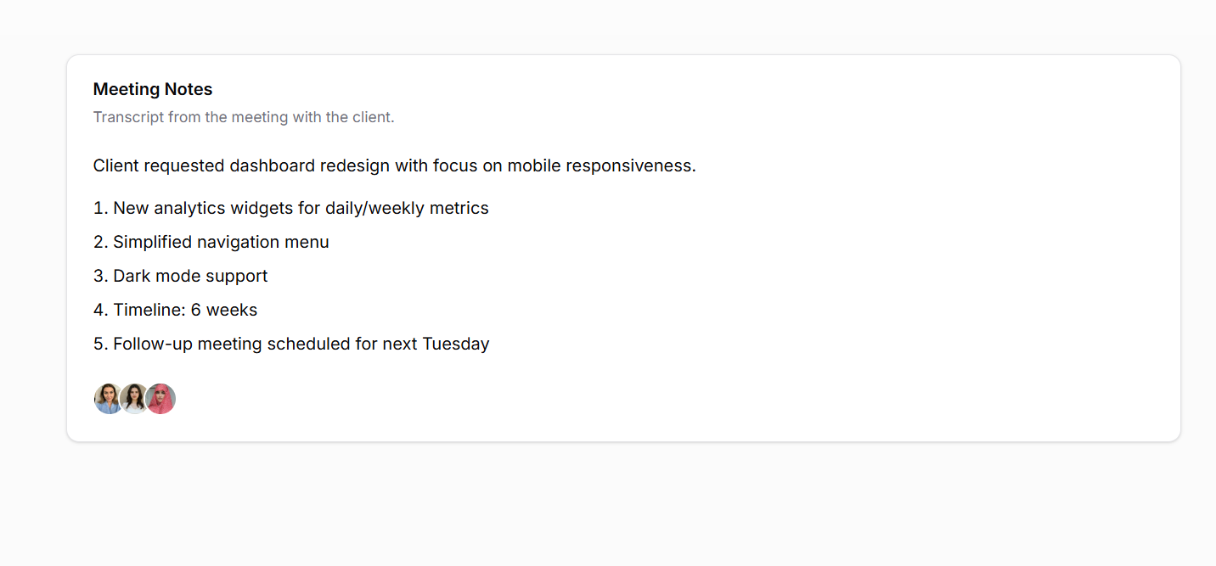1216x566 pixels.
Task: Click the "Dark mode support" text
Action: 190,276
